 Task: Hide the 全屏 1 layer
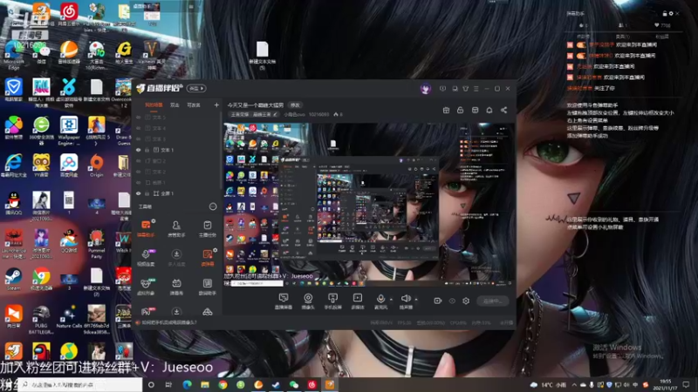(x=139, y=193)
